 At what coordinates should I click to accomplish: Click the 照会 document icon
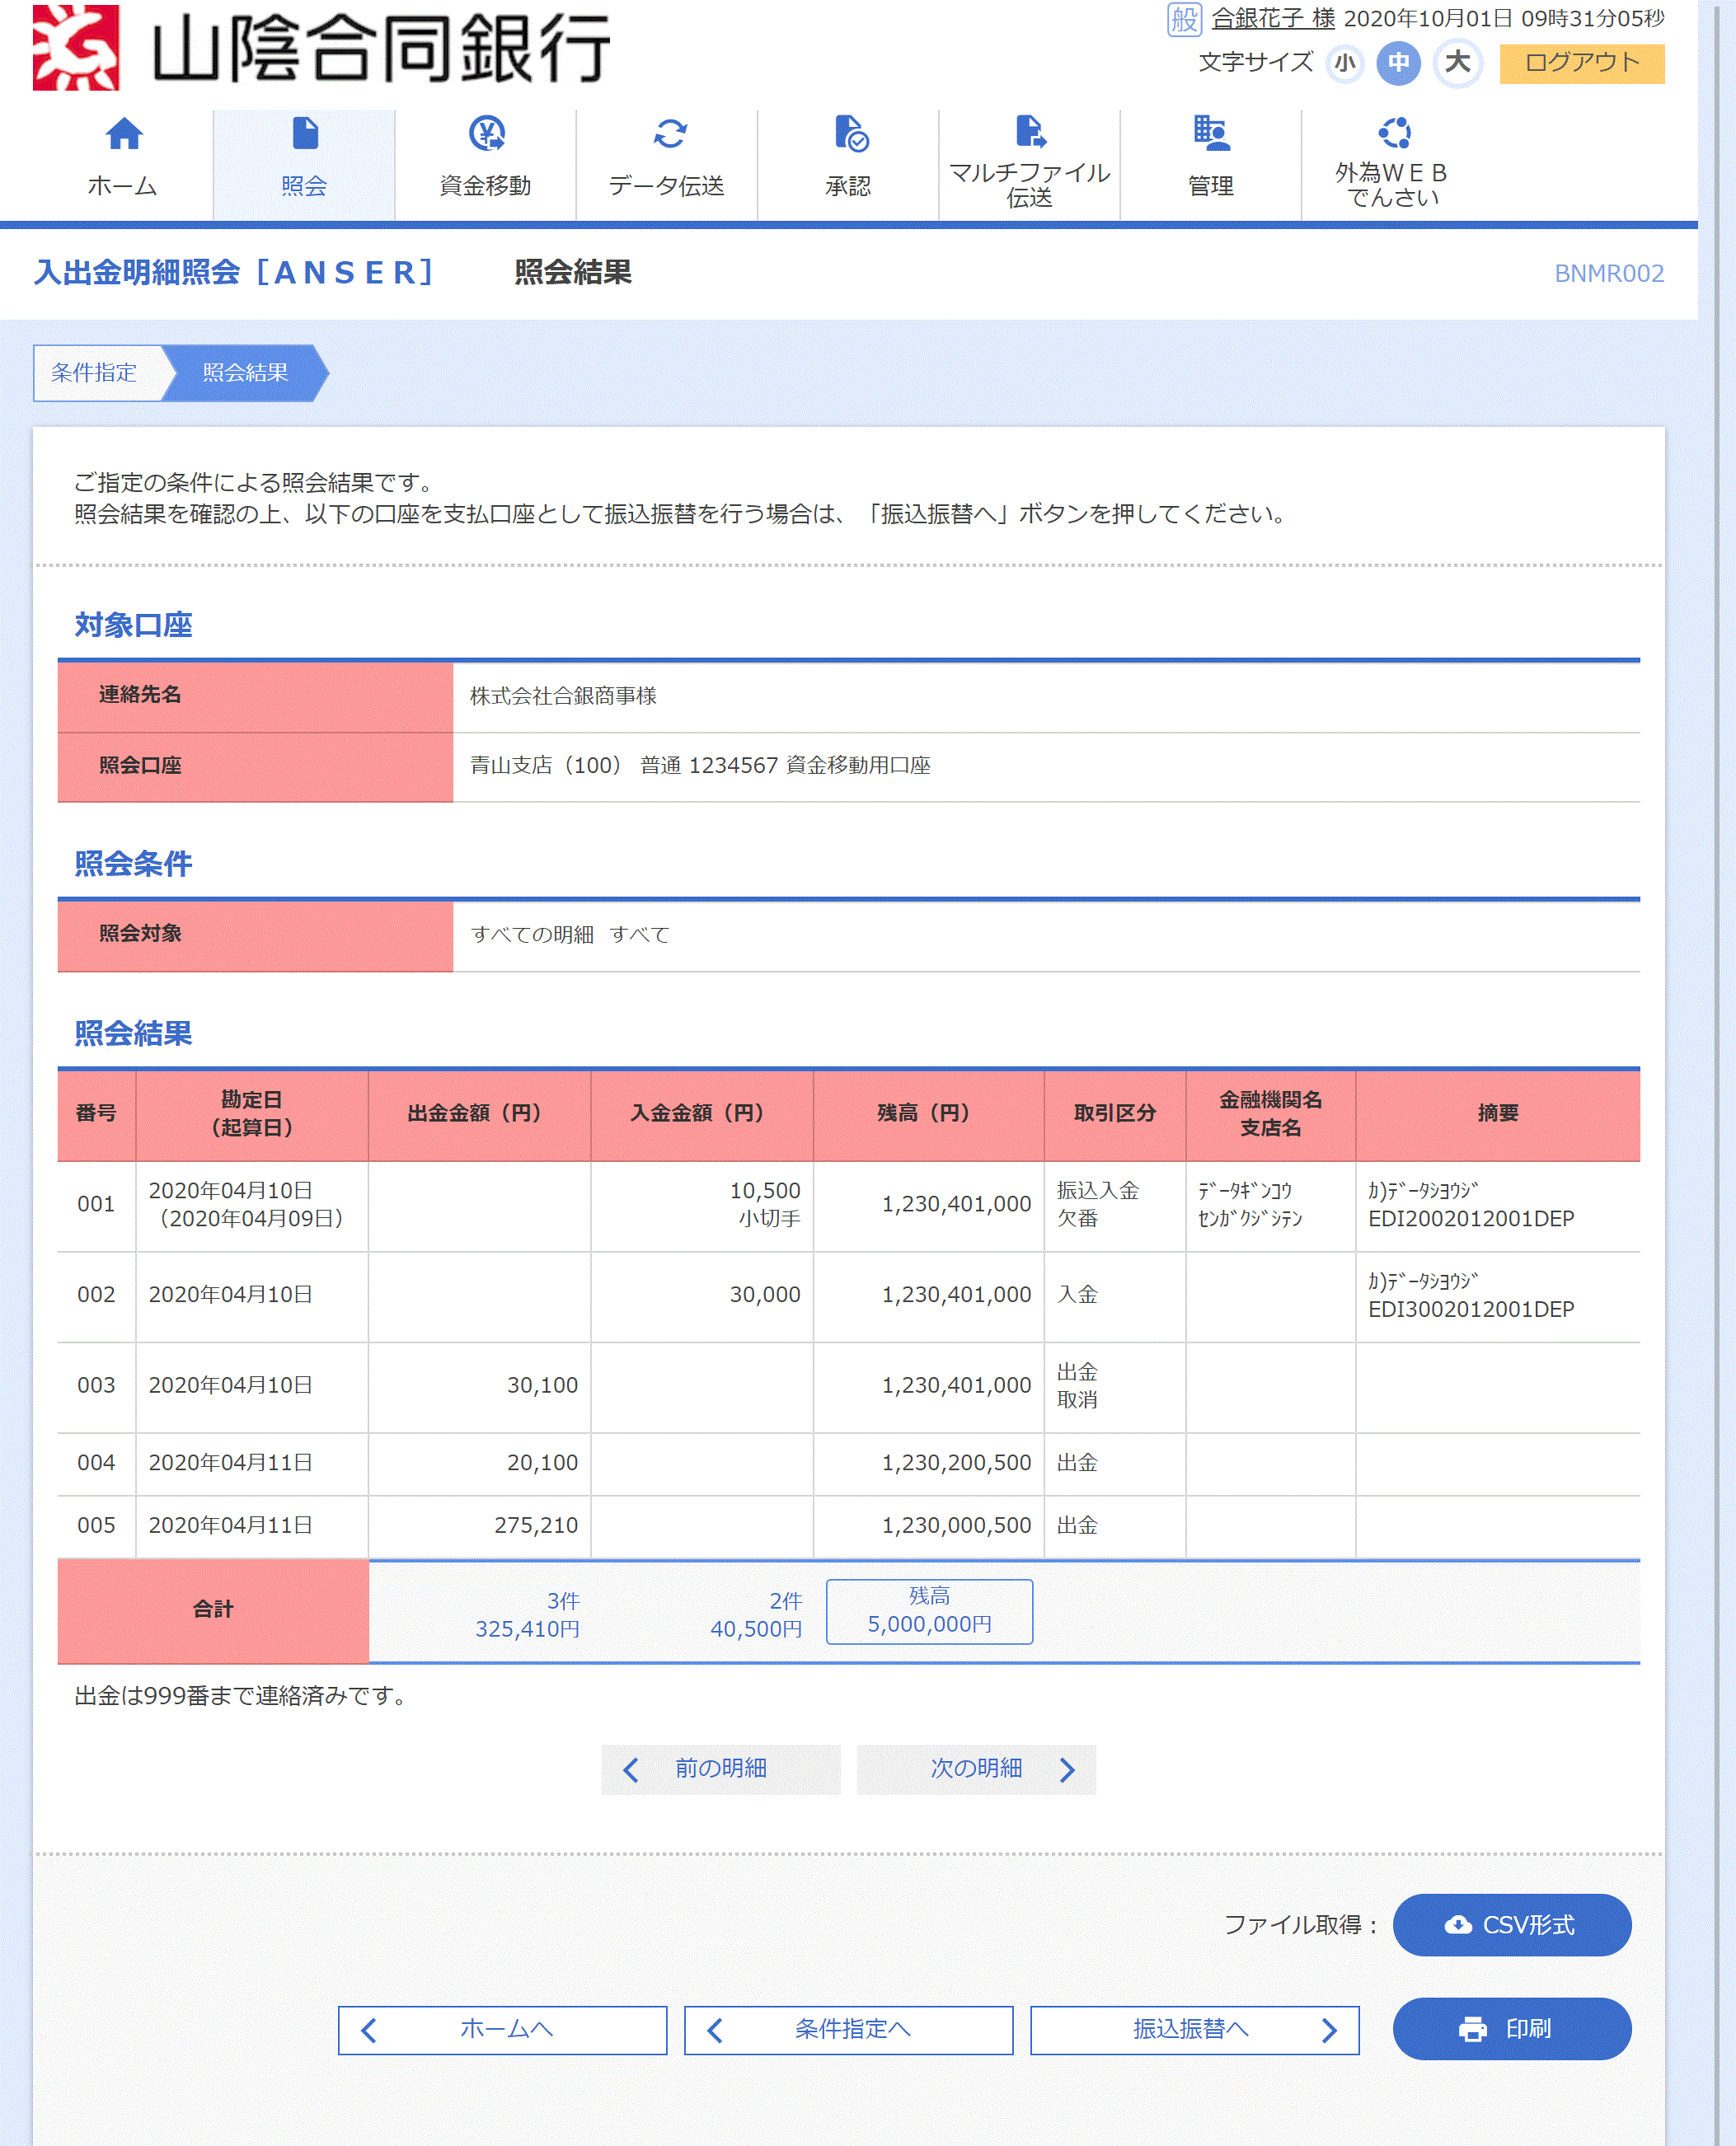(304, 133)
